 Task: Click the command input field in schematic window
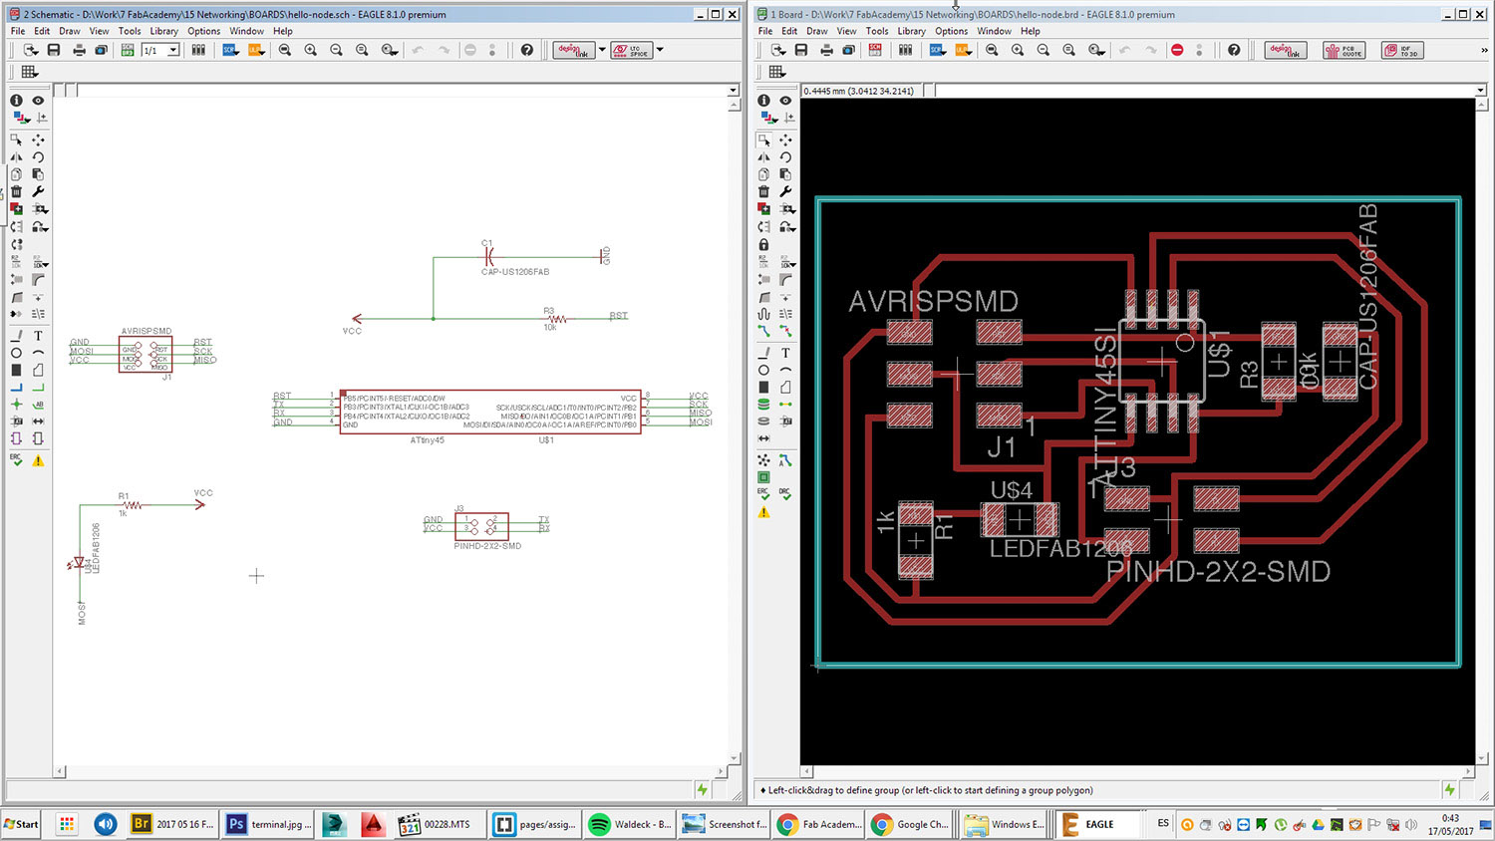401,91
